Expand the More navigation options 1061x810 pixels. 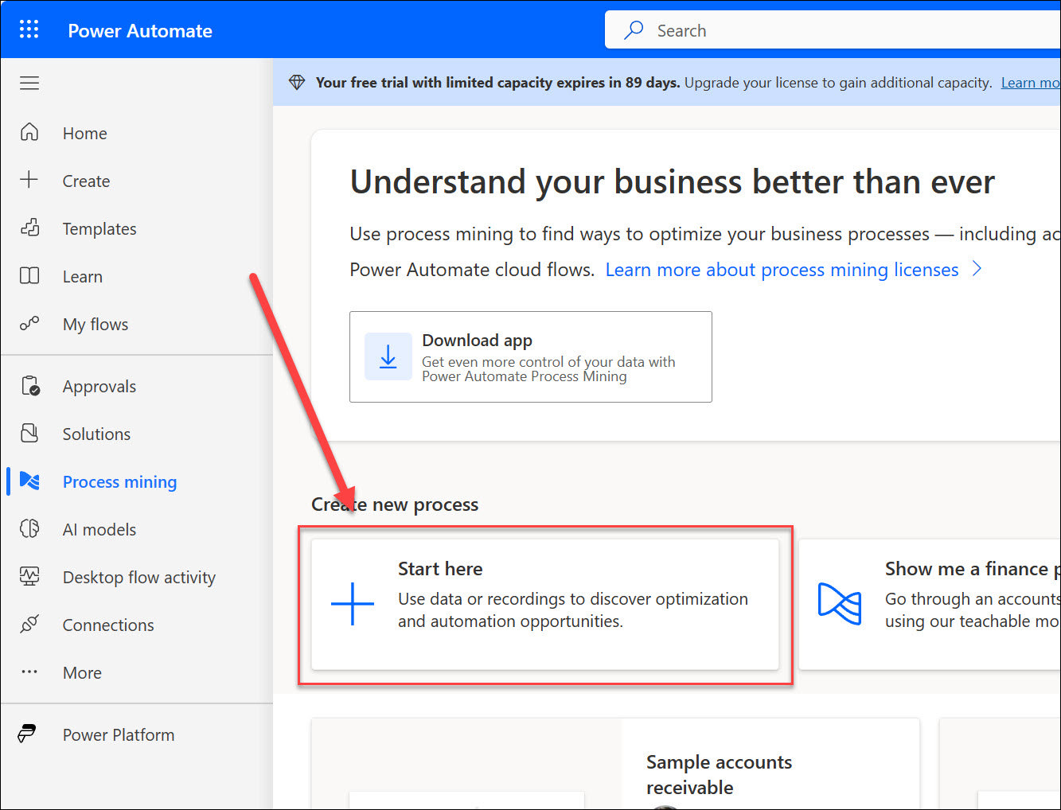click(x=82, y=673)
